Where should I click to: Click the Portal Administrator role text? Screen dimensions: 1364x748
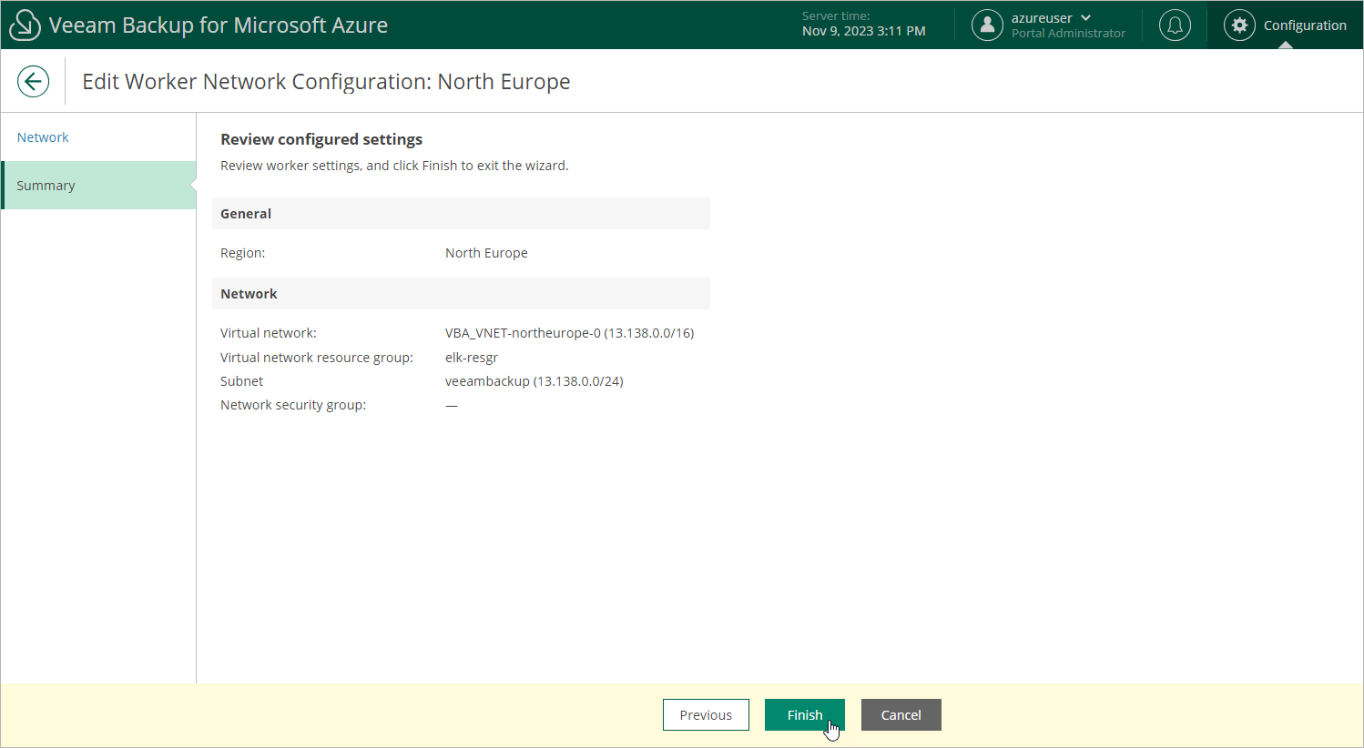pyautogui.click(x=1068, y=34)
